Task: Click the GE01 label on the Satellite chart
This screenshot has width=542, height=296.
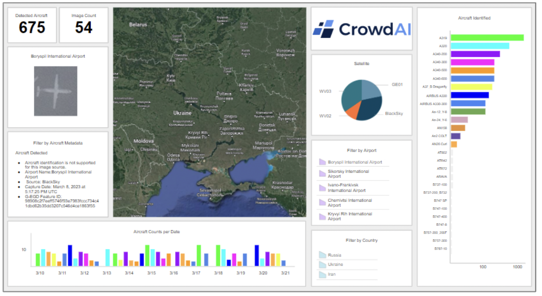Action: click(x=397, y=84)
